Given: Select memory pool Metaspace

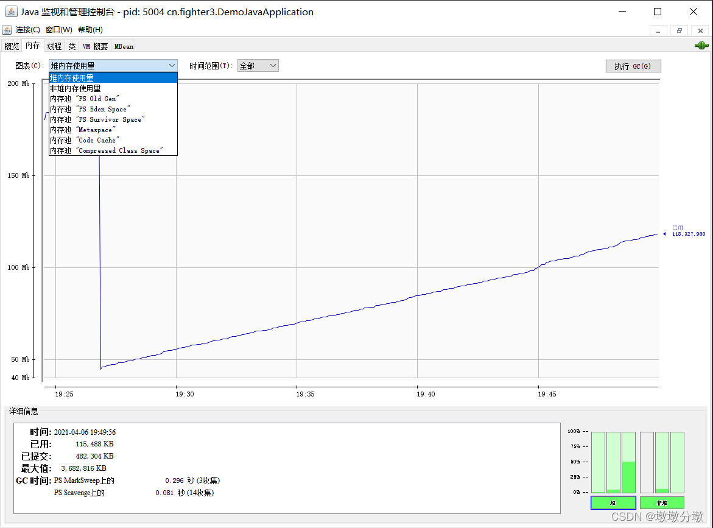Looking at the screenshot, I should tap(113, 130).
